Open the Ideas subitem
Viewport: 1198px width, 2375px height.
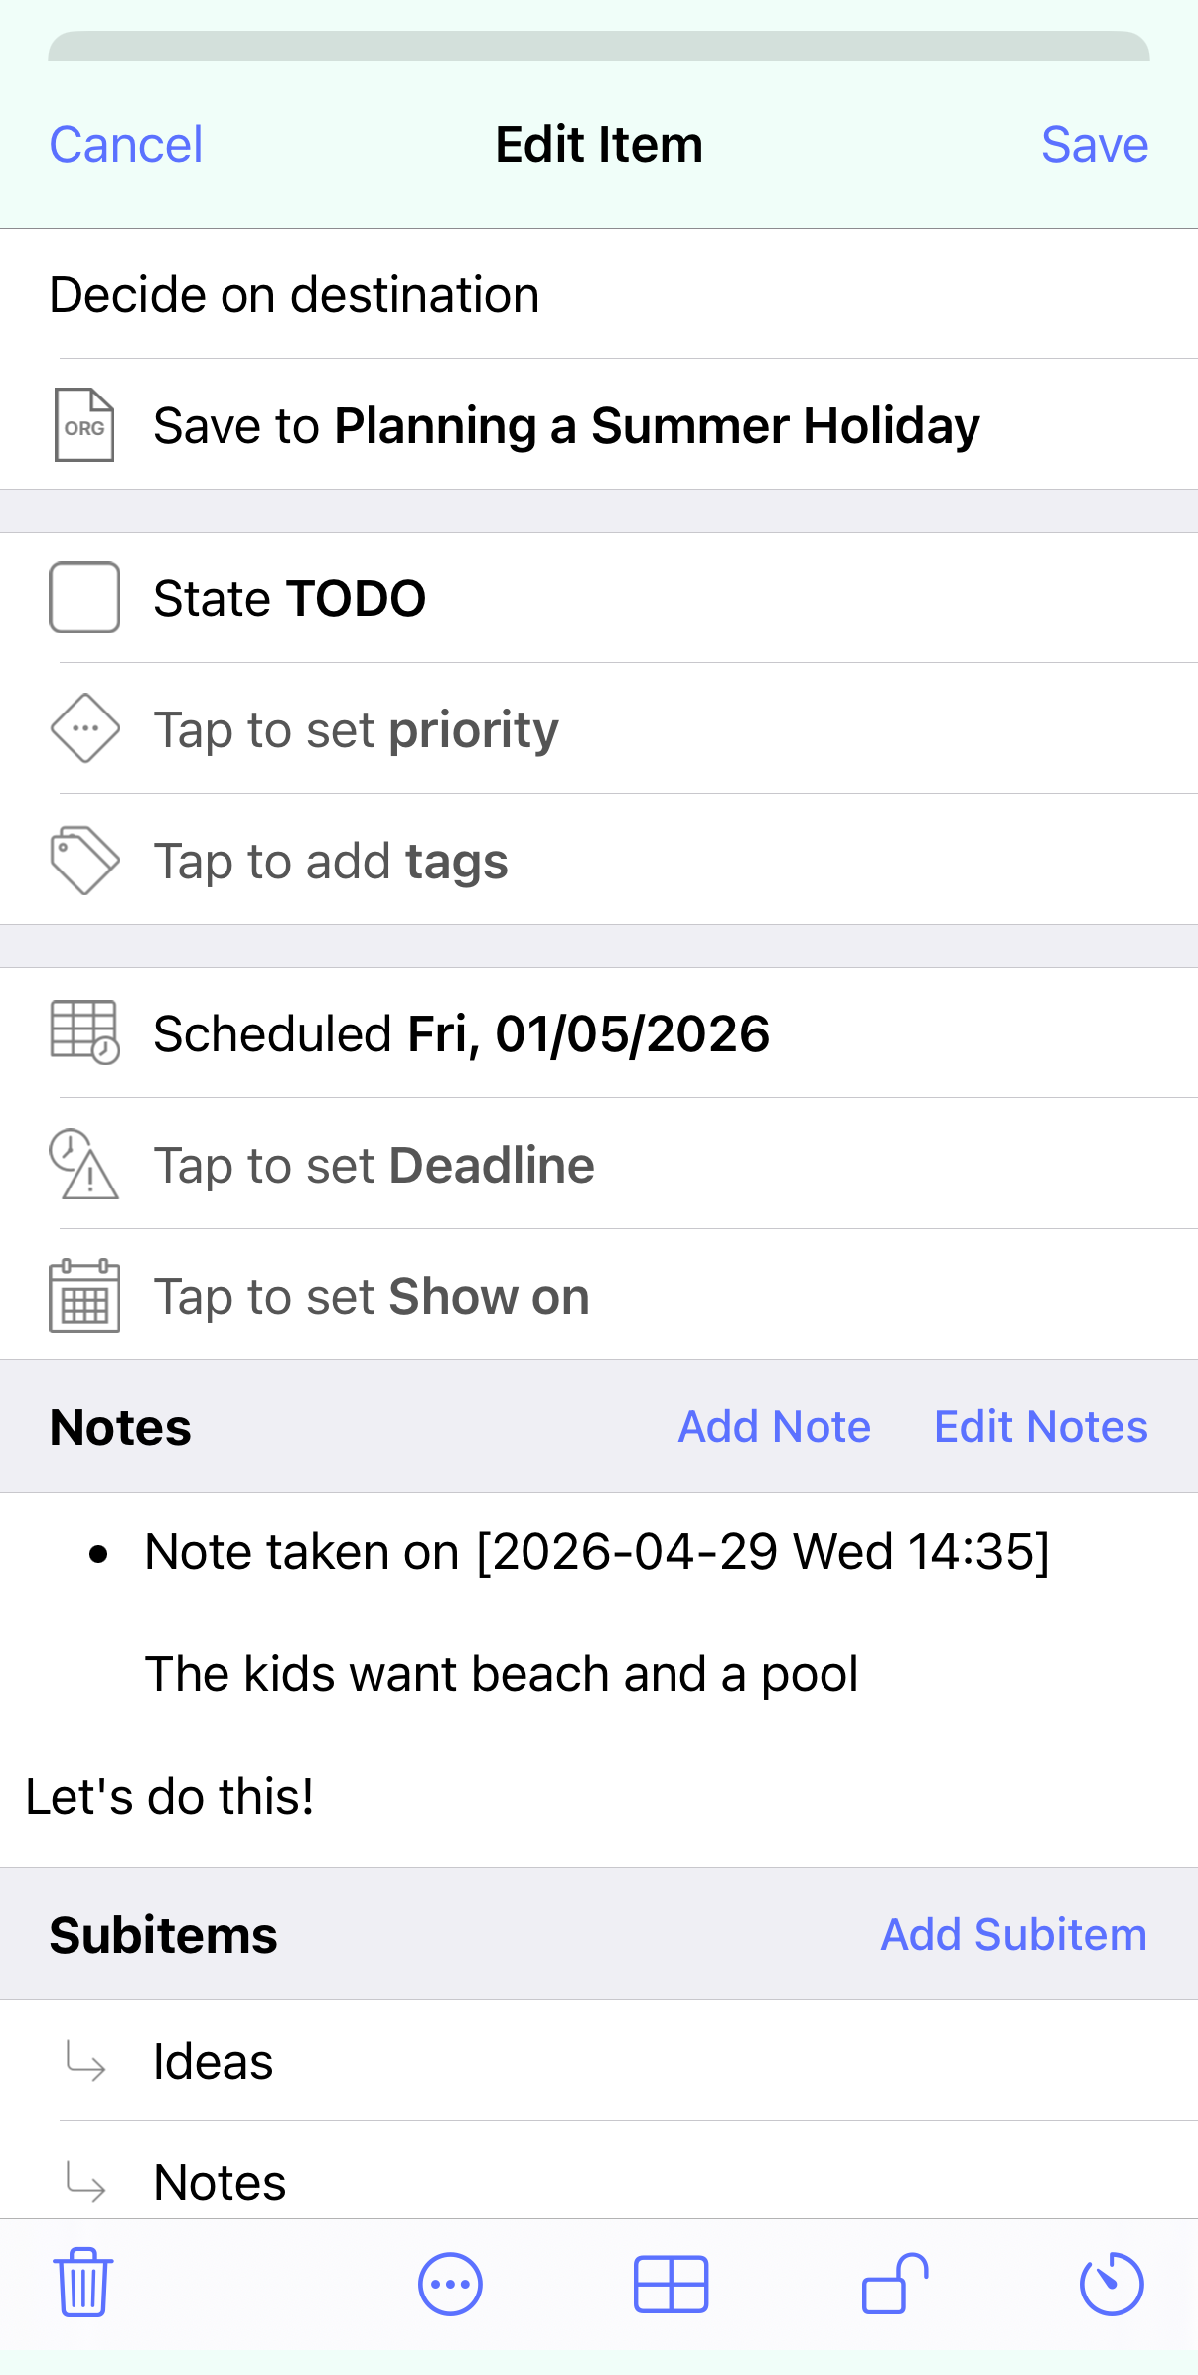point(599,2061)
